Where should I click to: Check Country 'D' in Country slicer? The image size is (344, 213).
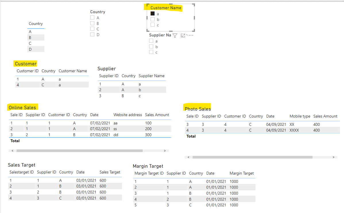click(92, 34)
